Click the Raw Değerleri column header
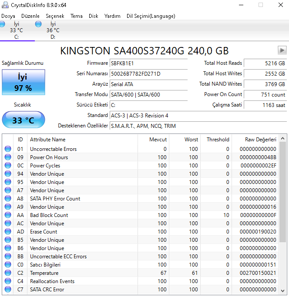The width and height of the screenshot is (289, 297). (x=255, y=140)
